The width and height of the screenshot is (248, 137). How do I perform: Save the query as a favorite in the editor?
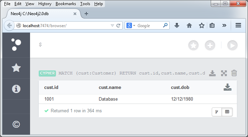tap(193, 45)
